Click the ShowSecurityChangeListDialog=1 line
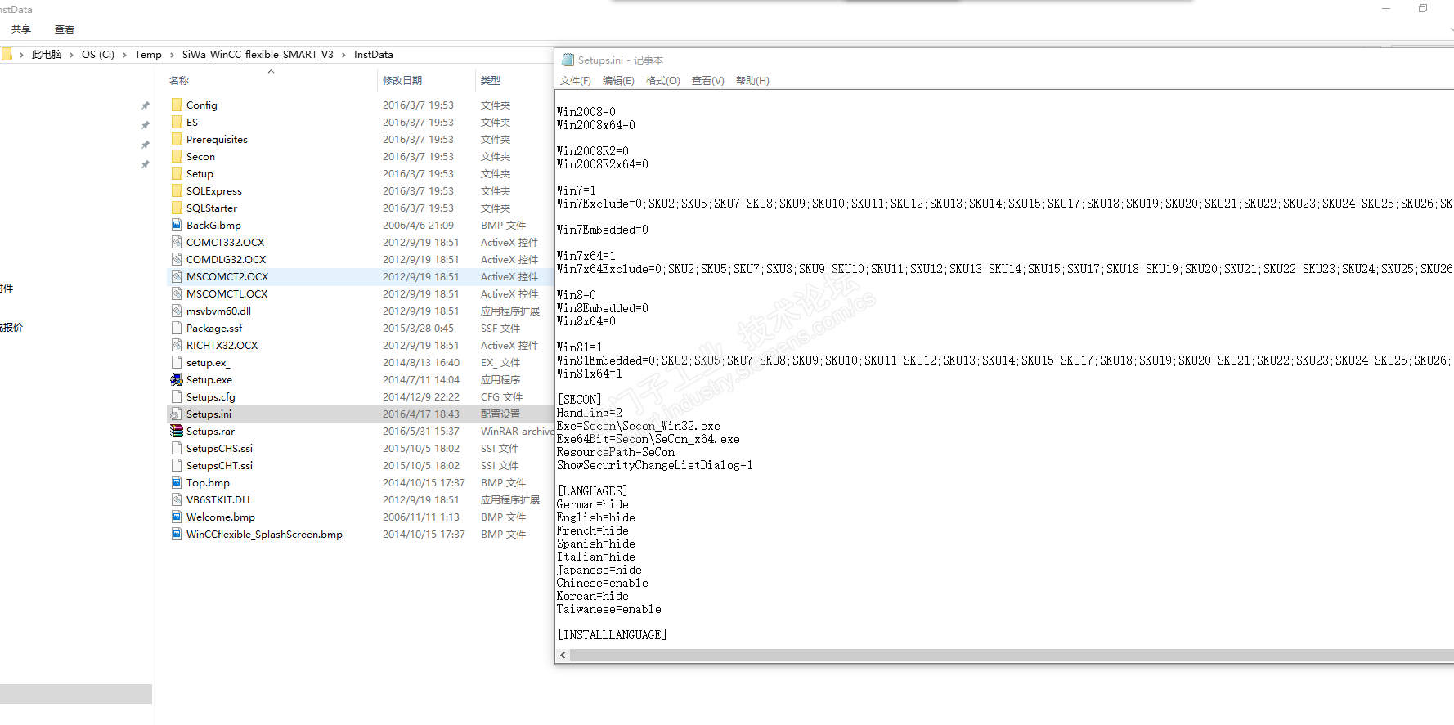This screenshot has width=1454, height=725. point(655,465)
